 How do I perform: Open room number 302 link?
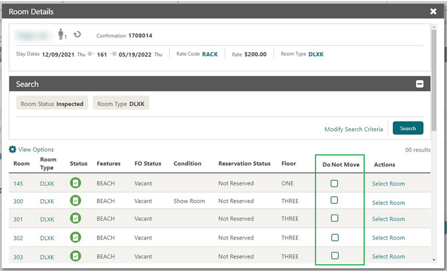[18, 238]
